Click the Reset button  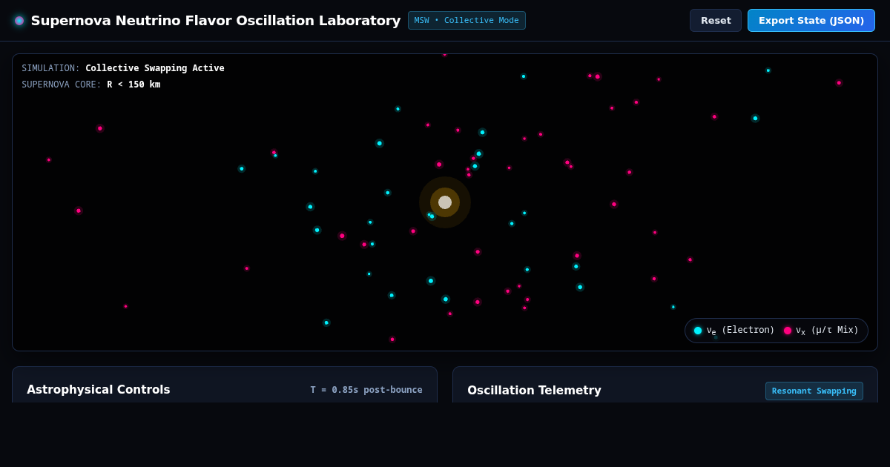click(715, 21)
